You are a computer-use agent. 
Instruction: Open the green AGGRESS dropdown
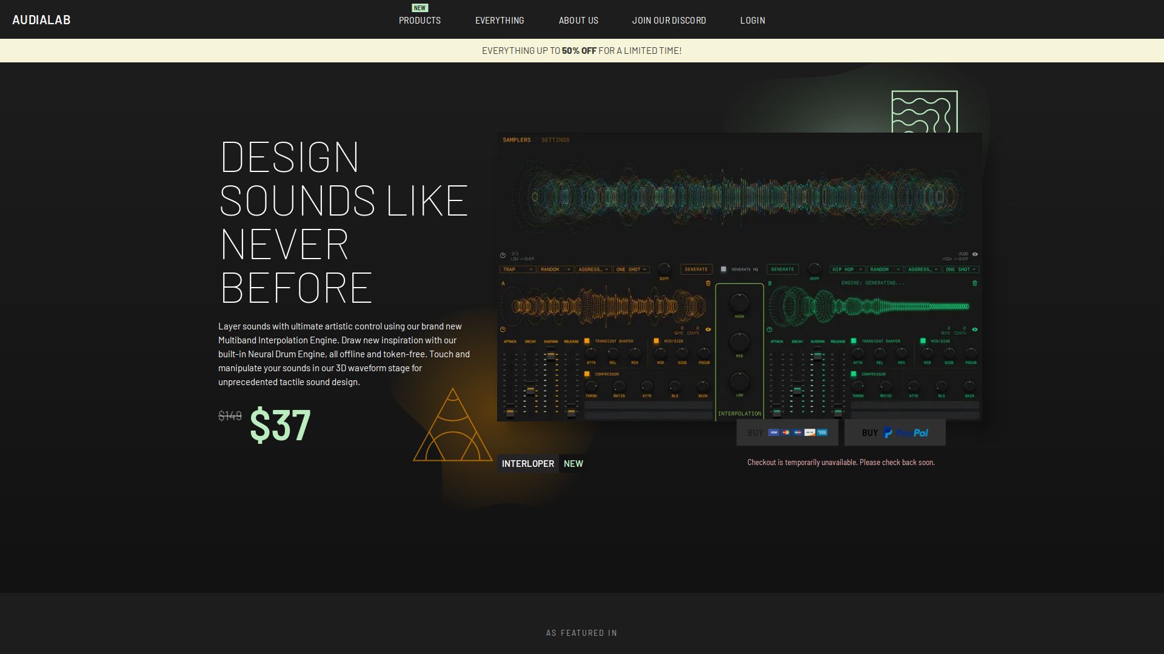click(x=923, y=269)
